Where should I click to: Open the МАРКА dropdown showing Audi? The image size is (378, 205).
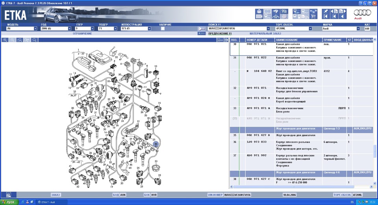point(358,29)
